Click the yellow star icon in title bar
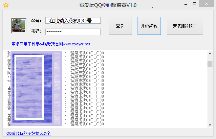This screenshot has width=216, height=139. click(6, 5)
